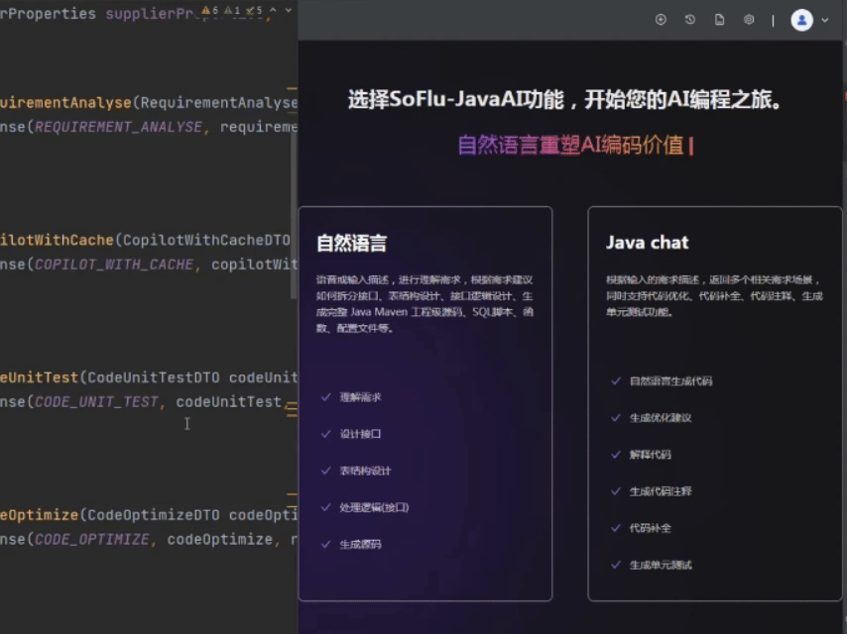The image size is (847, 634).
Task: Click the user avatar icon
Action: click(x=801, y=20)
